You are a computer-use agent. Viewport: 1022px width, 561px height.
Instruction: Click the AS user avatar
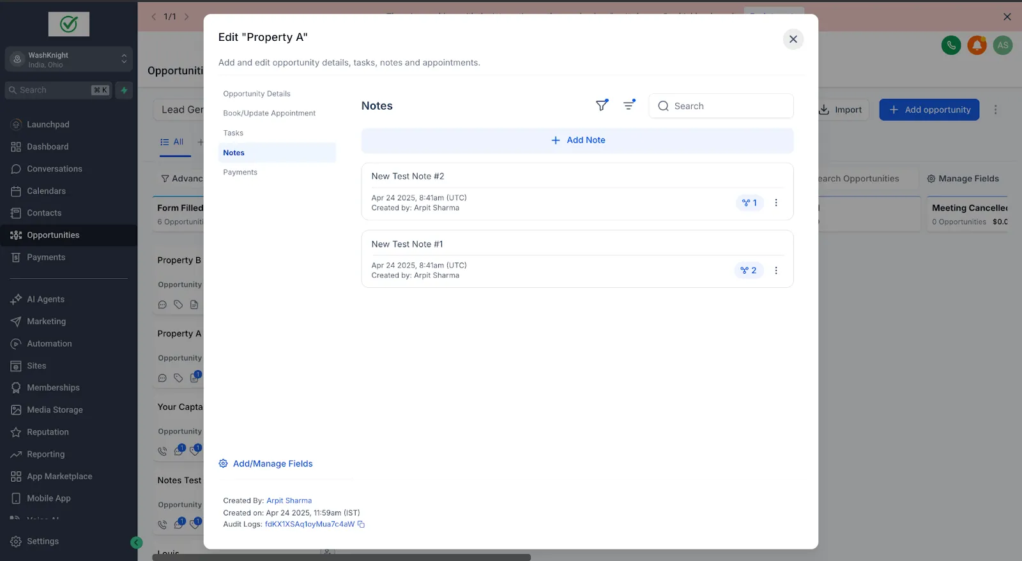(x=1003, y=45)
